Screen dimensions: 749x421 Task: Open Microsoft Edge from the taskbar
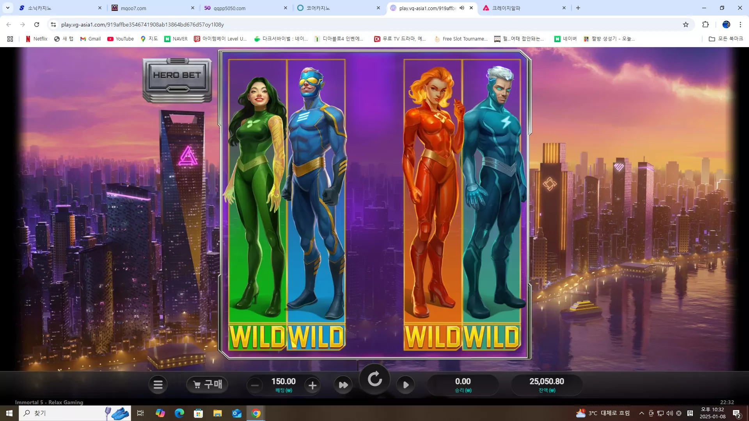coord(179,413)
